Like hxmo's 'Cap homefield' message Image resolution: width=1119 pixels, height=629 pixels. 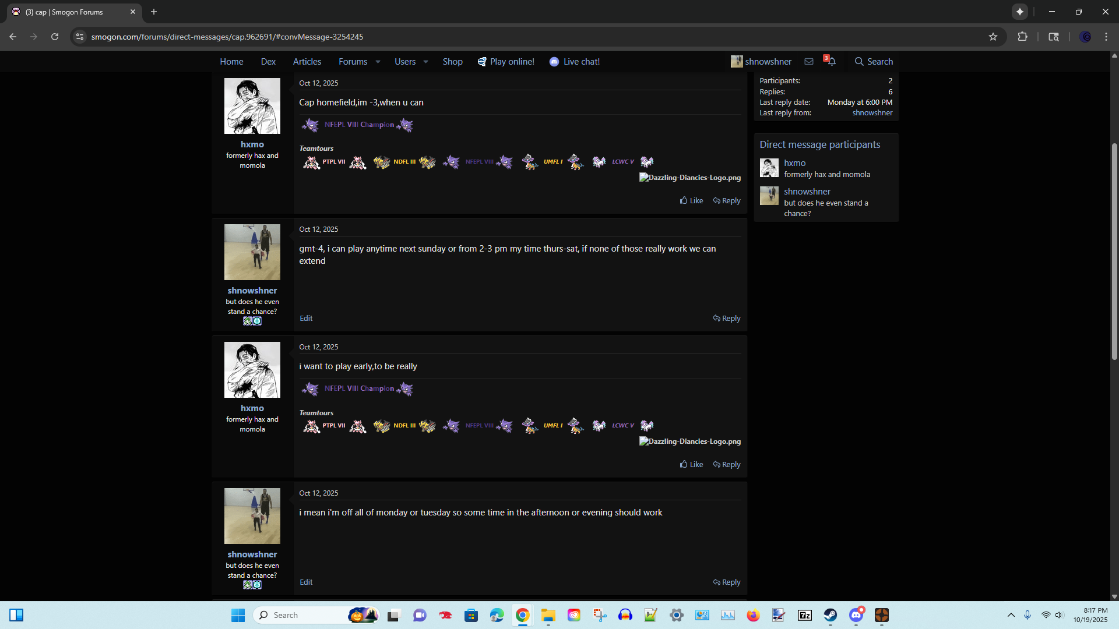(x=691, y=200)
